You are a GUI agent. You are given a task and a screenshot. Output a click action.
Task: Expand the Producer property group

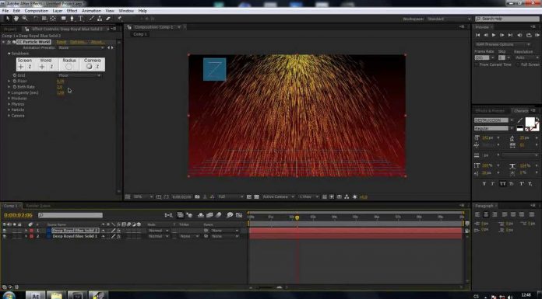pyautogui.click(x=9, y=99)
